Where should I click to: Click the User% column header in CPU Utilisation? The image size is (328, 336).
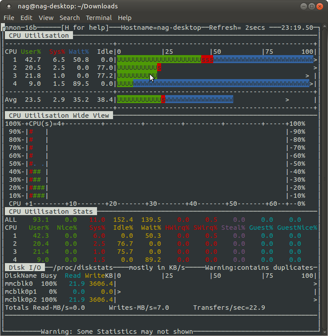[x=31, y=52]
